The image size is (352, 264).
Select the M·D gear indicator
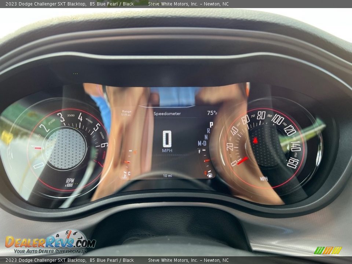[202, 143]
